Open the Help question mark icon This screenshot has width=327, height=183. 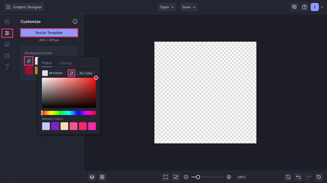click(x=304, y=7)
